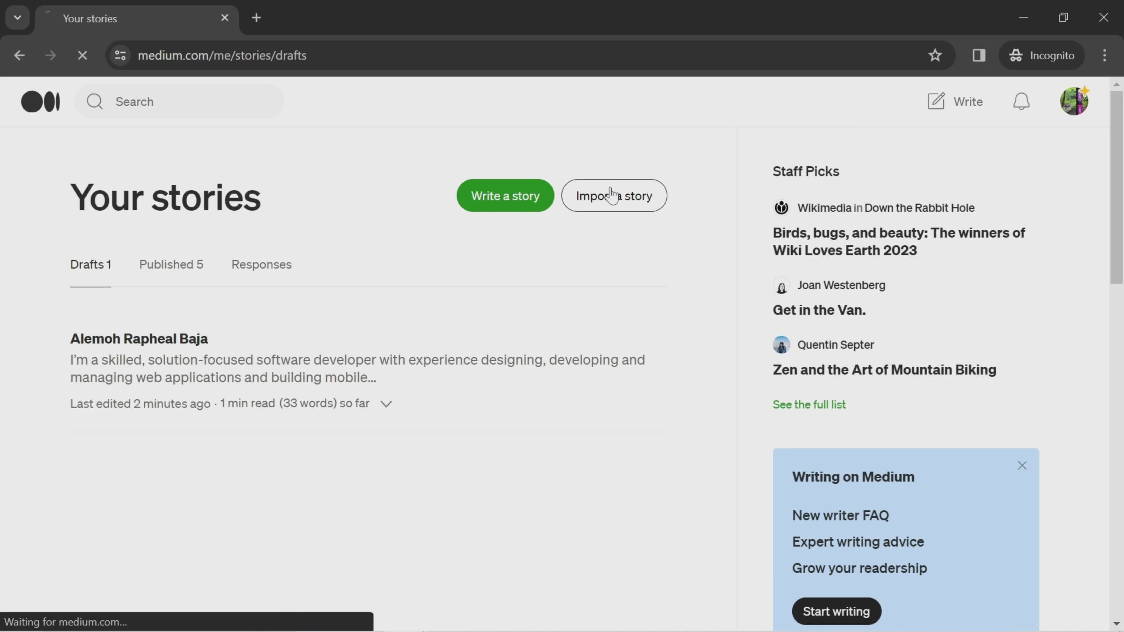This screenshot has height=632, width=1124.
Task: Click the browser sidebar toggle icon
Action: [x=978, y=55]
